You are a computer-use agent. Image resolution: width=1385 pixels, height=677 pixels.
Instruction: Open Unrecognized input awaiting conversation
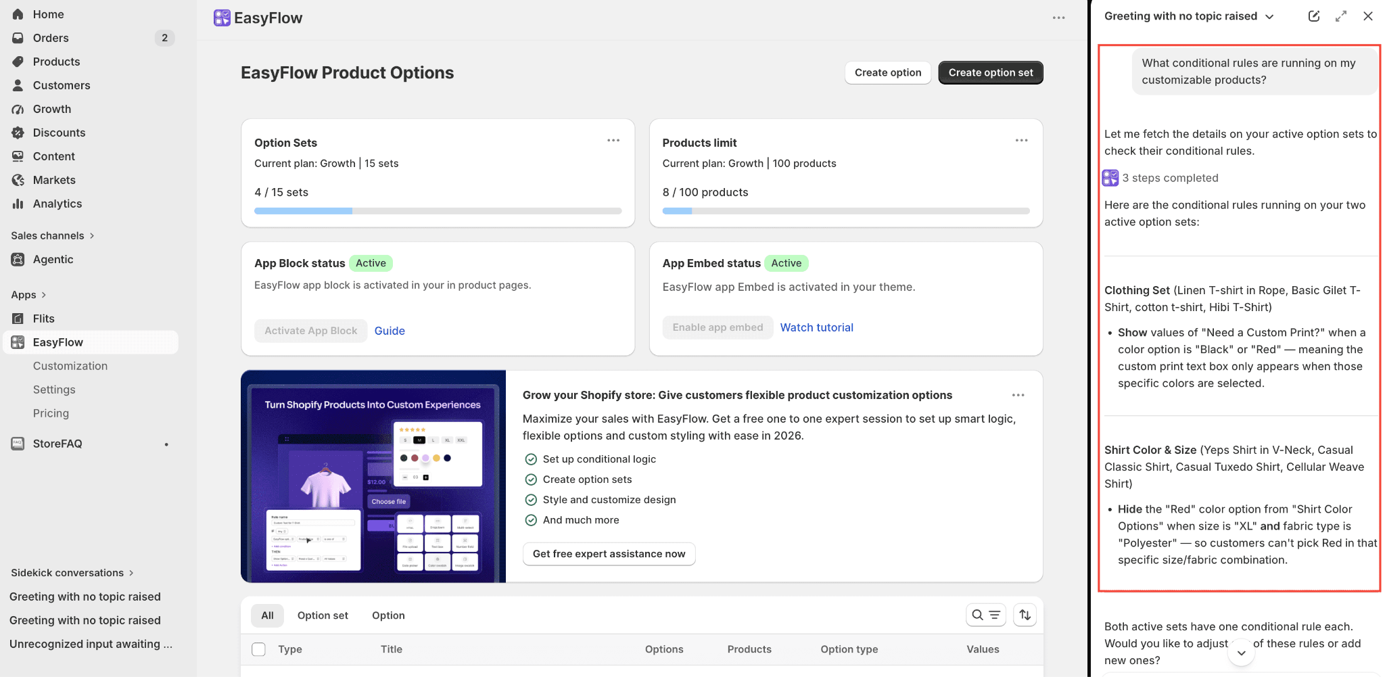pos(91,644)
